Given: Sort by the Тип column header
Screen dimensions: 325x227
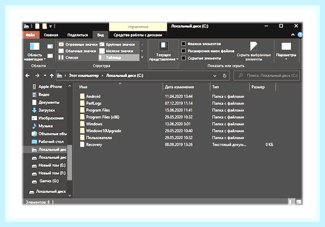Looking at the screenshot, I should pos(230,87).
